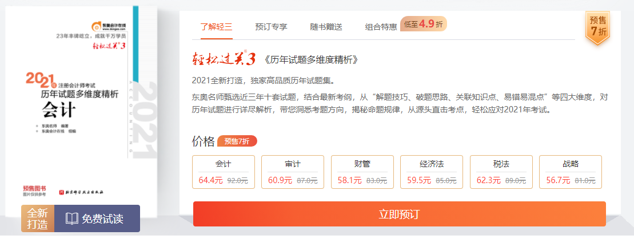The height and width of the screenshot is (243, 634).
Task: Open the 了解轻三 tab
Action: click(x=216, y=26)
